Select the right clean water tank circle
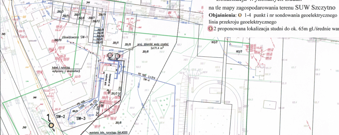Image resolution: width=339 pixels, height=135 pixels. click(x=117, y=56)
